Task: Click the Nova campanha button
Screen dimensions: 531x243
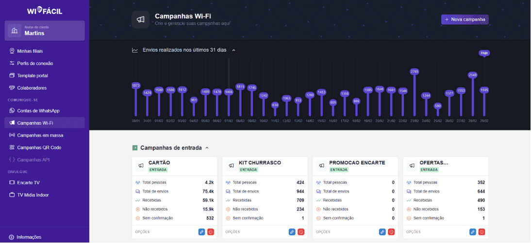Action: click(x=465, y=19)
